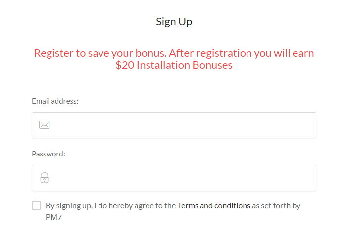Open the Terms and conditions link

click(x=214, y=206)
